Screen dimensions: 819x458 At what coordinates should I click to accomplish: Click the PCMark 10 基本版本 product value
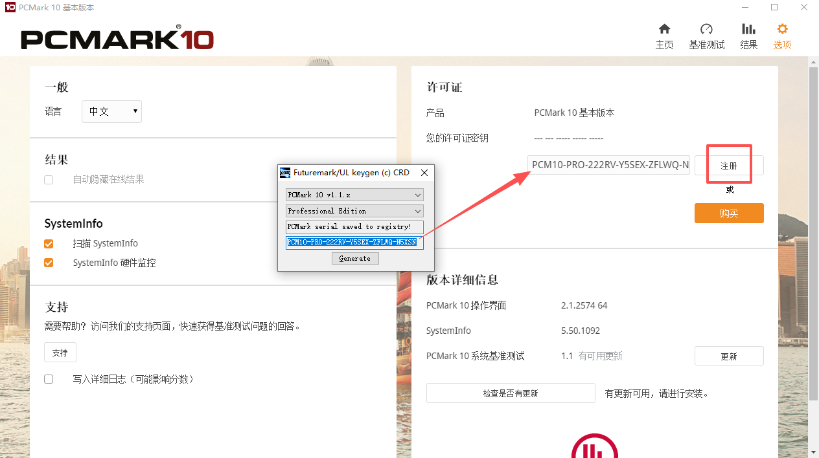[x=575, y=113]
